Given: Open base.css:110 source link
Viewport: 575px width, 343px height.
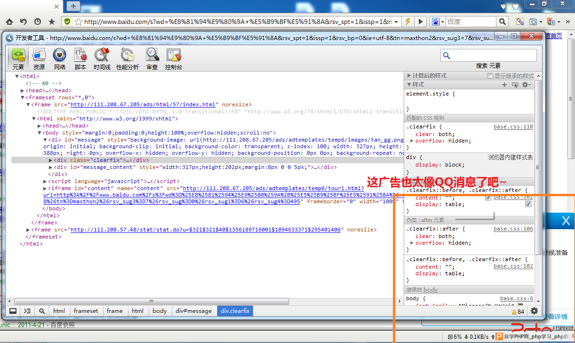Looking at the screenshot, I should point(513,127).
